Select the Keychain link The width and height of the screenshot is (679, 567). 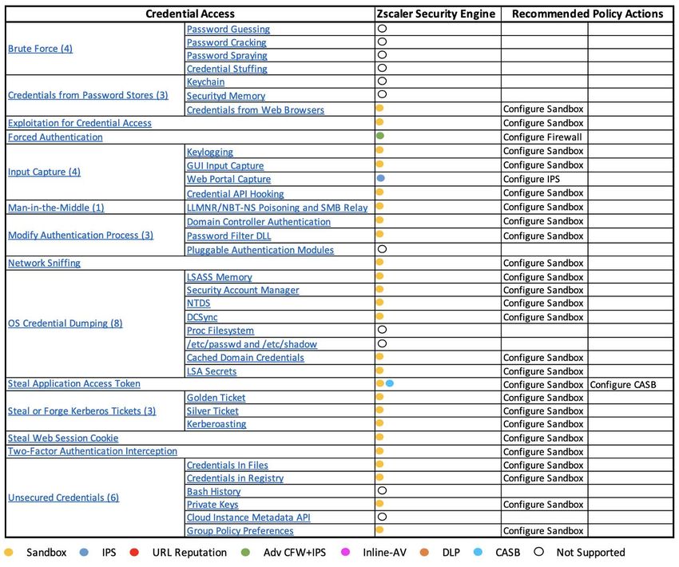[x=205, y=81]
